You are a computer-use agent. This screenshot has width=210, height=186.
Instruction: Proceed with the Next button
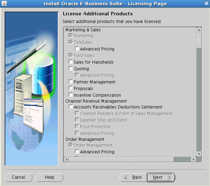pos(161,177)
